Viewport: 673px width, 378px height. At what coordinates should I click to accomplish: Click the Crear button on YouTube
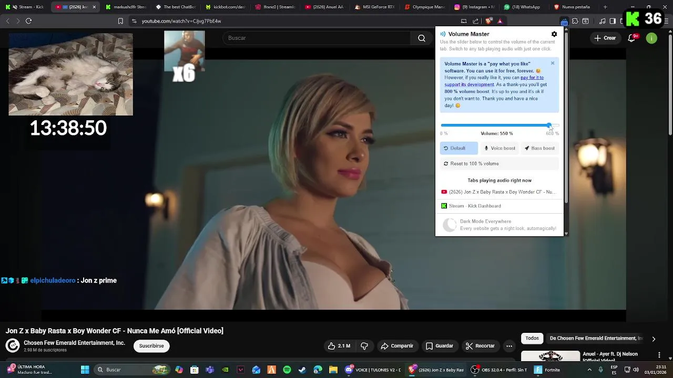click(605, 38)
